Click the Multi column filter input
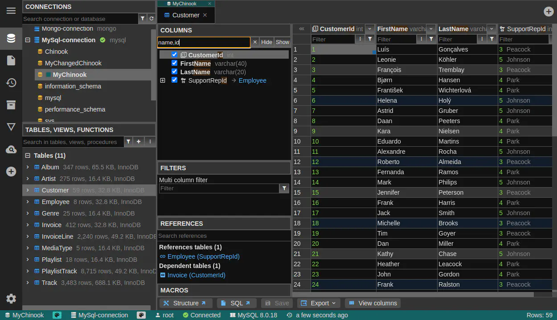 coord(219,188)
